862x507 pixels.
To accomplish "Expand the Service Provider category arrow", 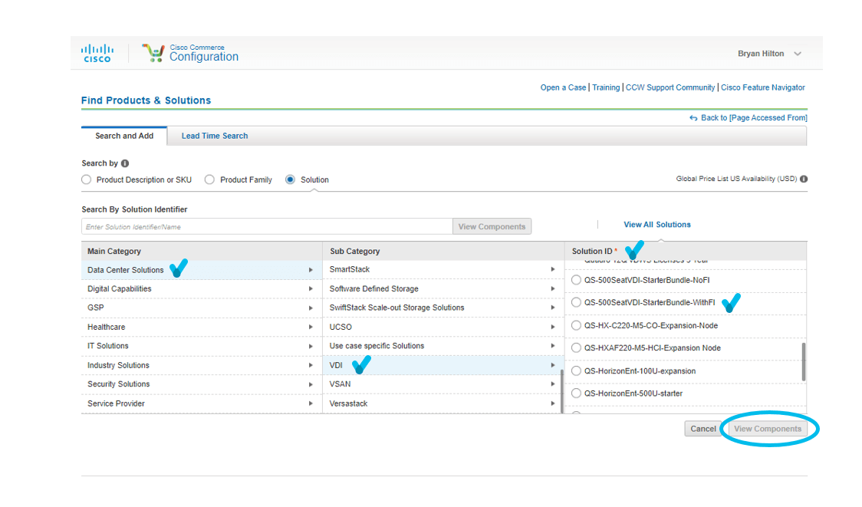I will (311, 403).
